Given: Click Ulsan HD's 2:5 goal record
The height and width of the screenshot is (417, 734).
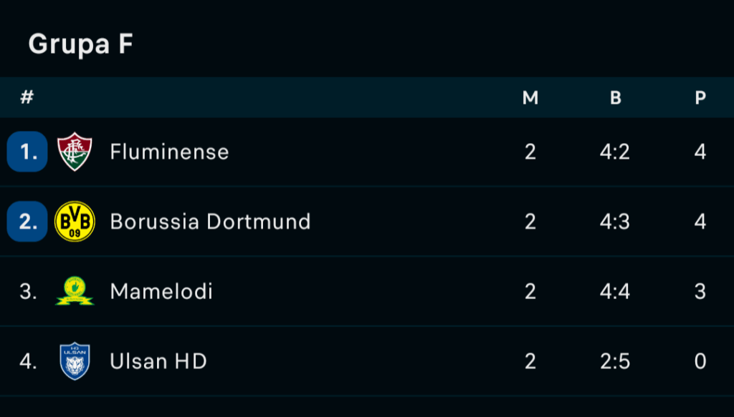Looking at the screenshot, I should [615, 361].
